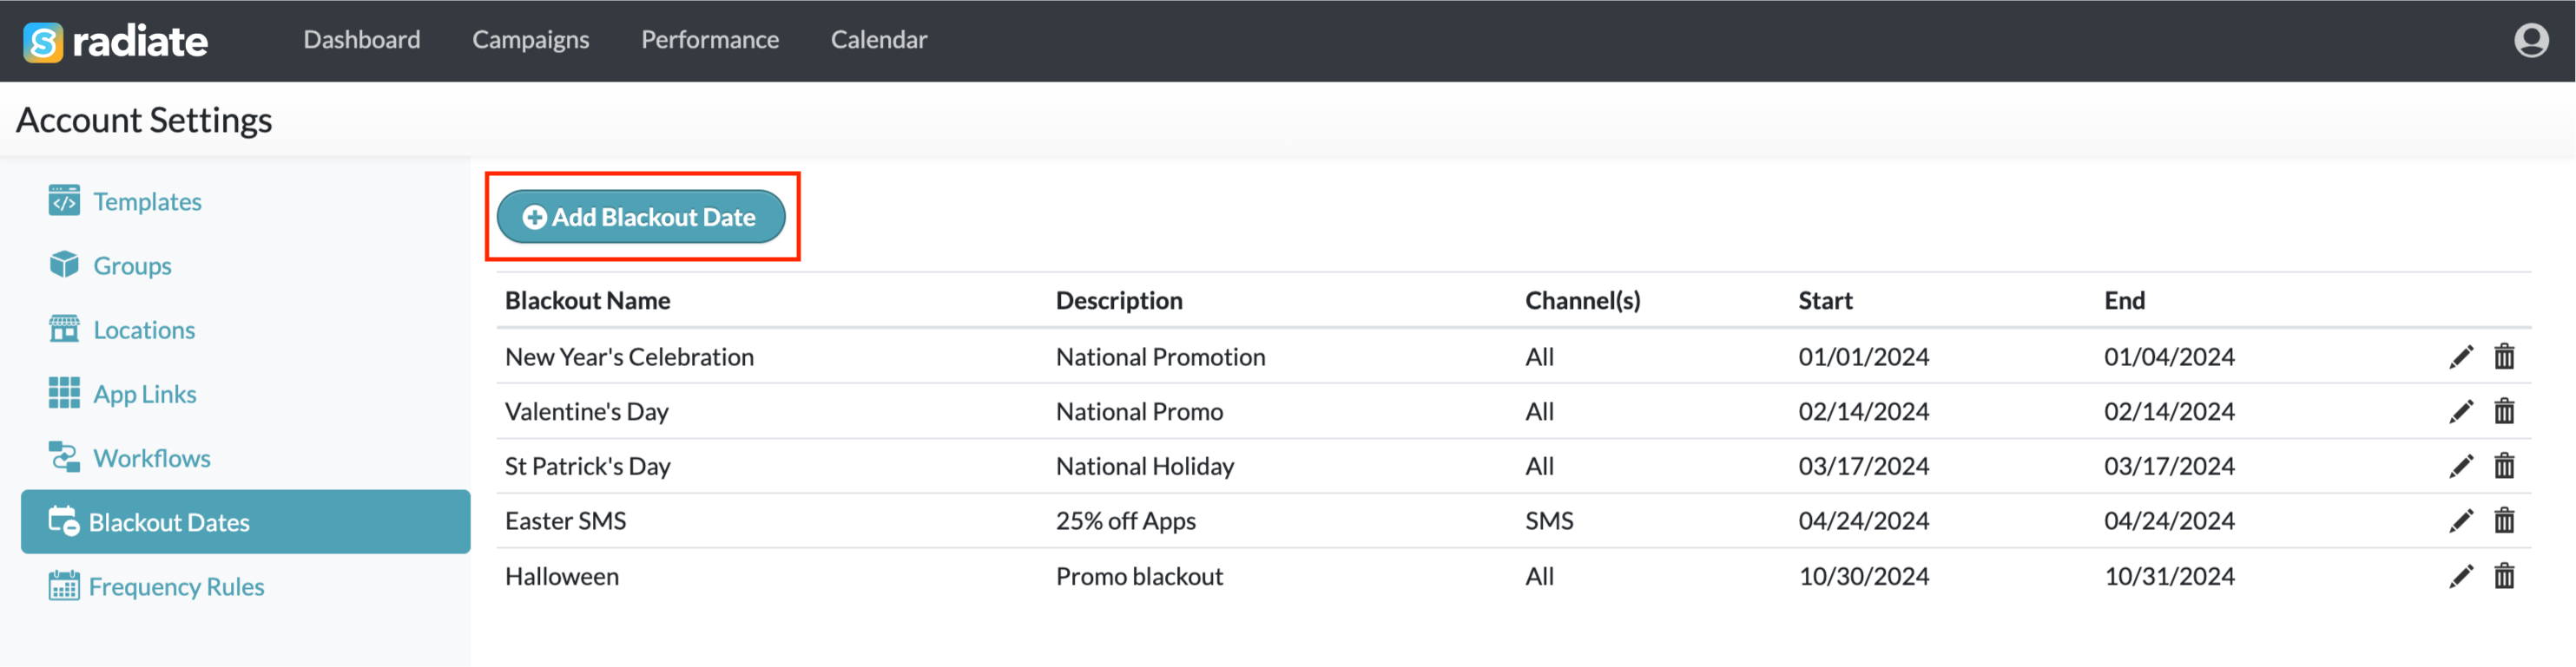Image resolution: width=2576 pixels, height=667 pixels.
Task: Go to Performance in top navigation
Action: coord(710,40)
